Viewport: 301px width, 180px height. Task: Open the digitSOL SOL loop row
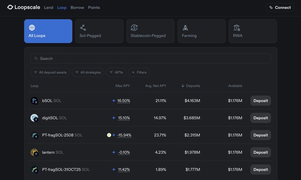click(150, 118)
